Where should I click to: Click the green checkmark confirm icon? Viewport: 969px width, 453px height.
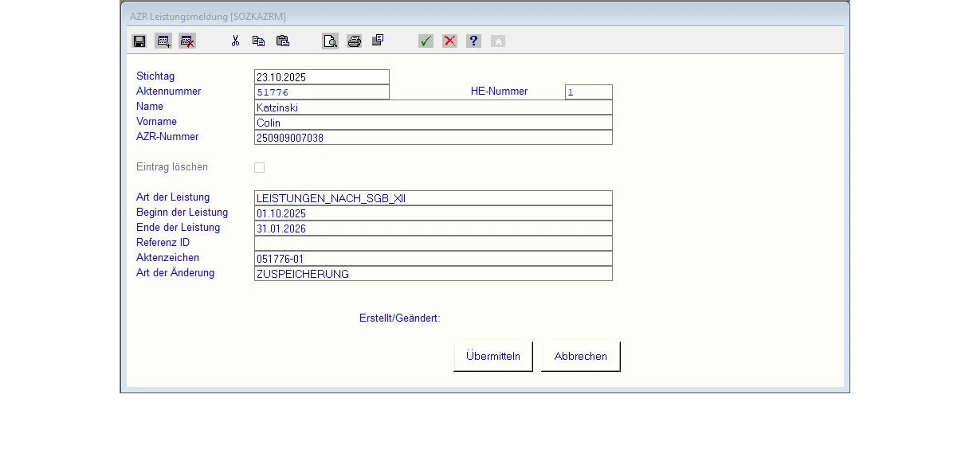tap(426, 41)
